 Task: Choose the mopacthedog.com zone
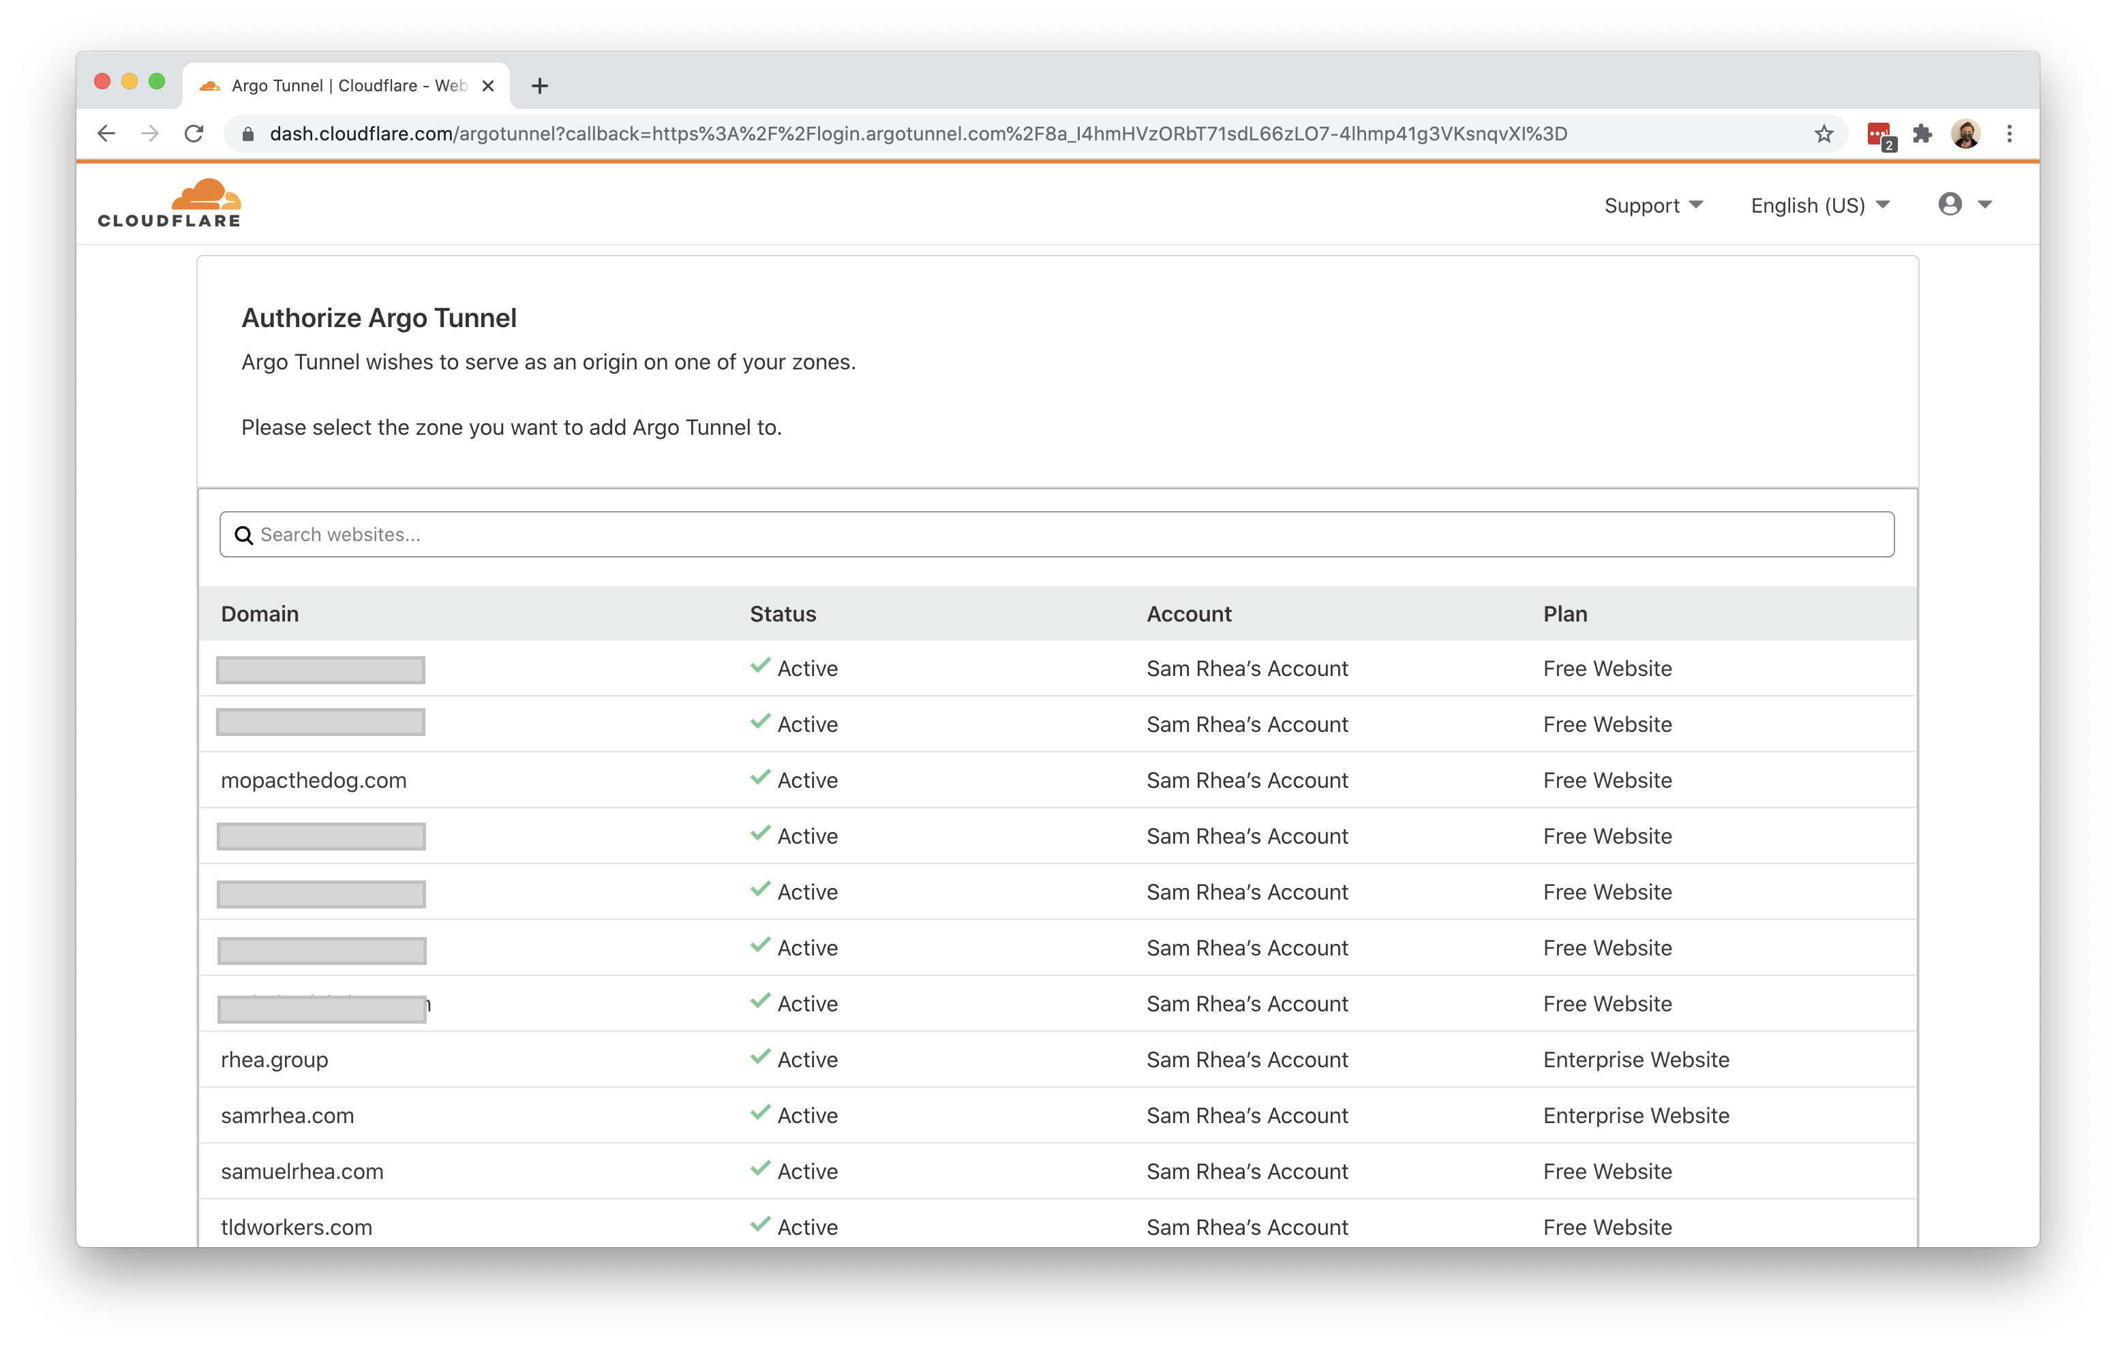(x=314, y=780)
